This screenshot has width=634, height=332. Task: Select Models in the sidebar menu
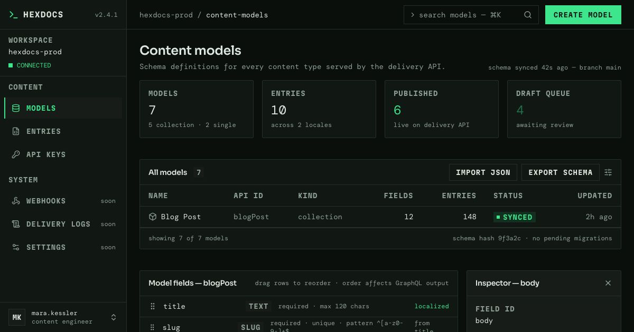click(x=63, y=108)
